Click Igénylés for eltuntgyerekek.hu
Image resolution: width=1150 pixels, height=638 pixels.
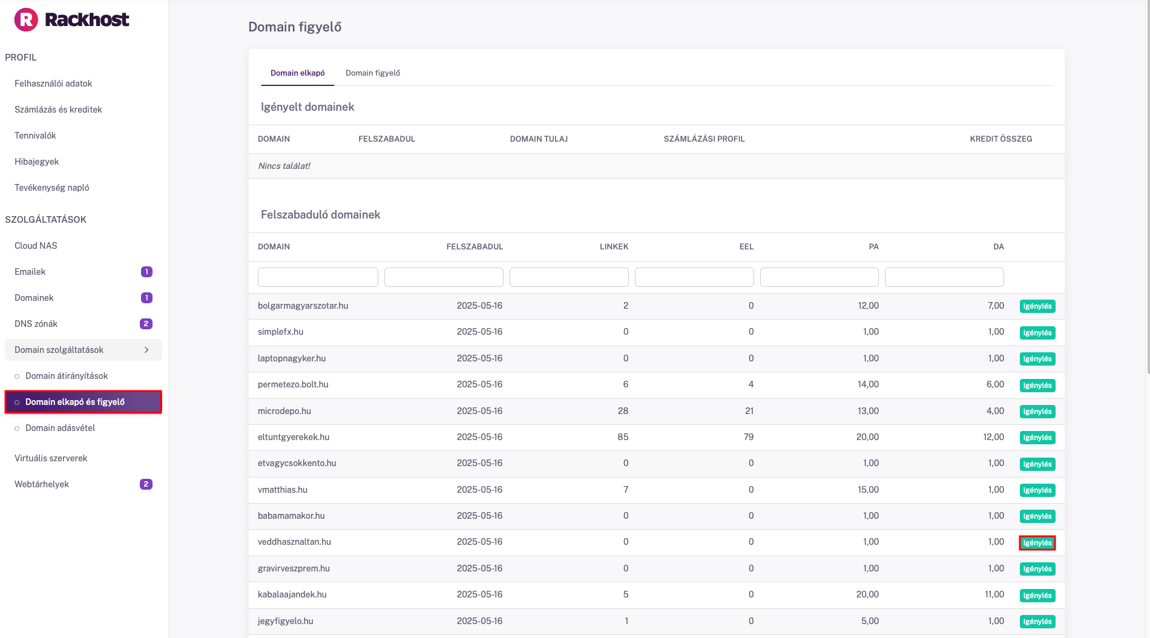click(1037, 438)
